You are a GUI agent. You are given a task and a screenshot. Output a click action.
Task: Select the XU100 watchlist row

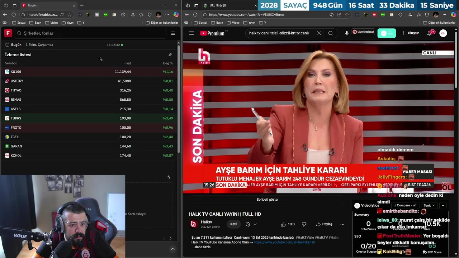coord(89,72)
